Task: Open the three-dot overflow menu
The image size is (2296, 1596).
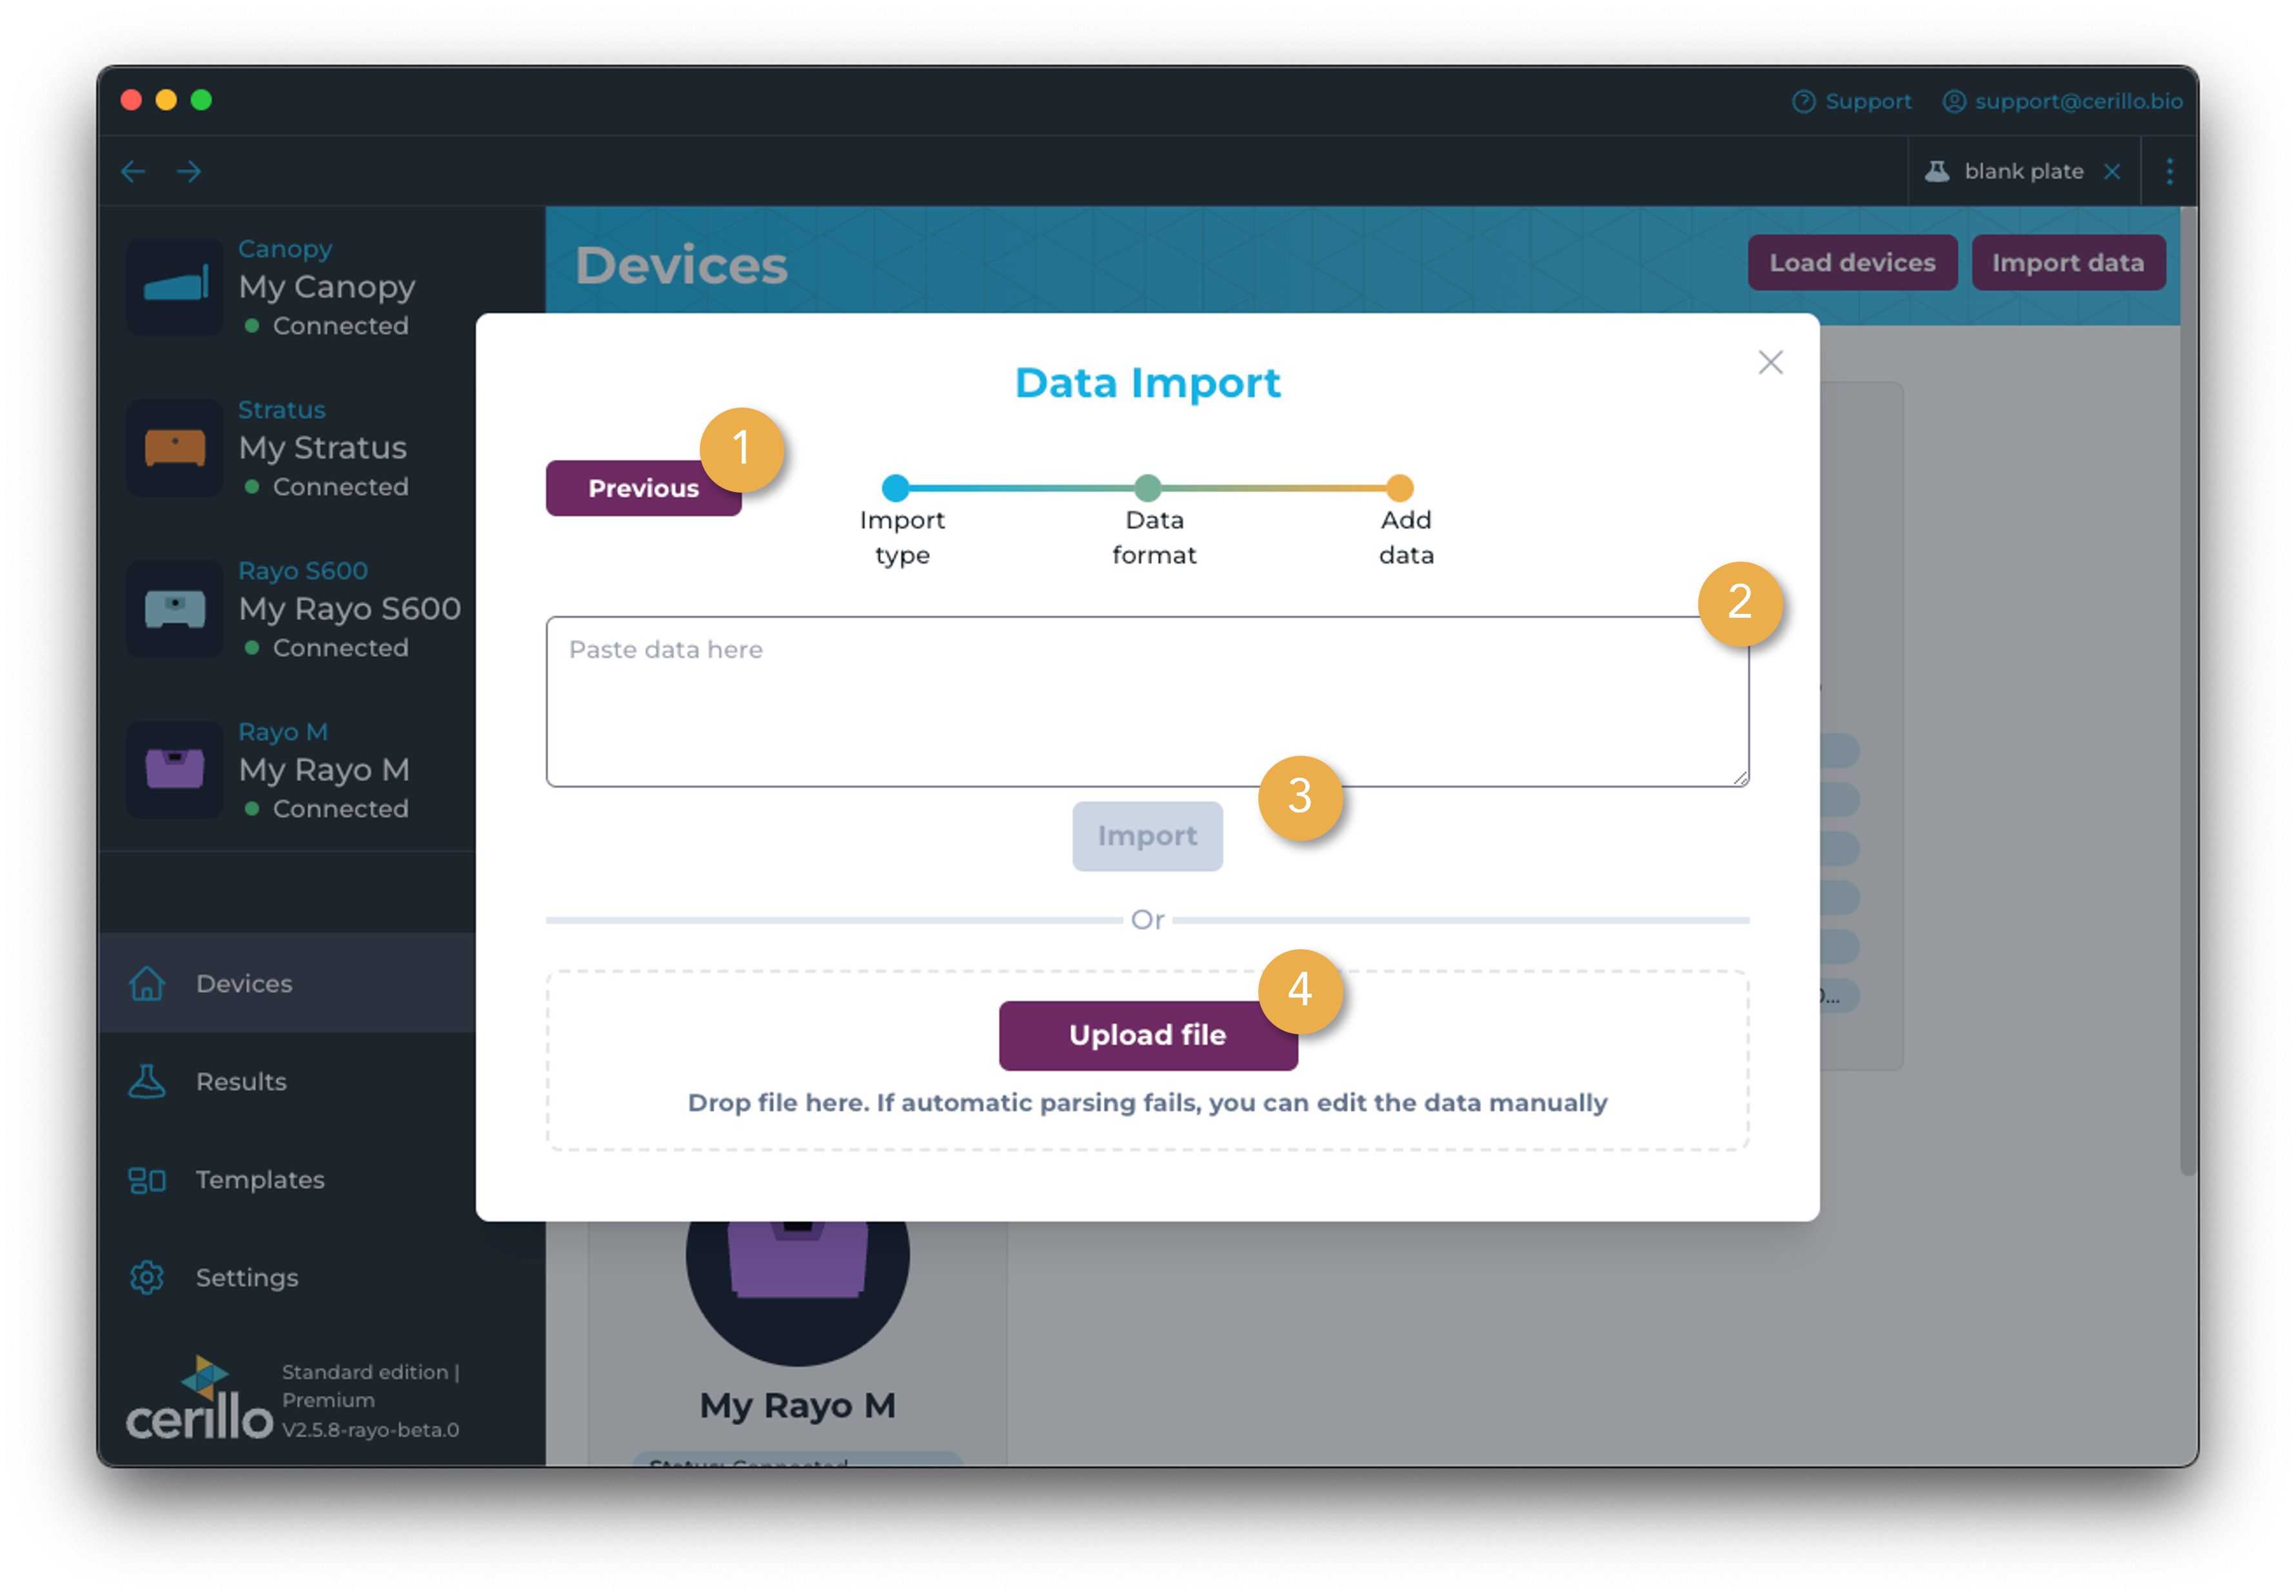Action: [x=2170, y=171]
